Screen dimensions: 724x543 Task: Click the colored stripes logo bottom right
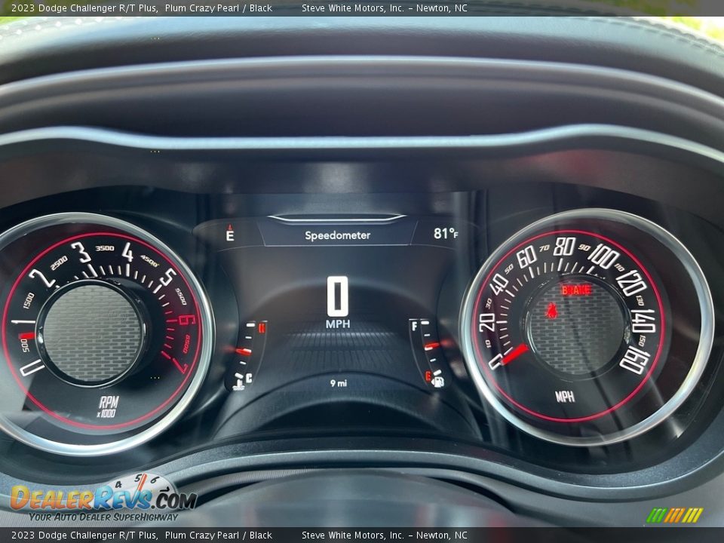(674, 515)
